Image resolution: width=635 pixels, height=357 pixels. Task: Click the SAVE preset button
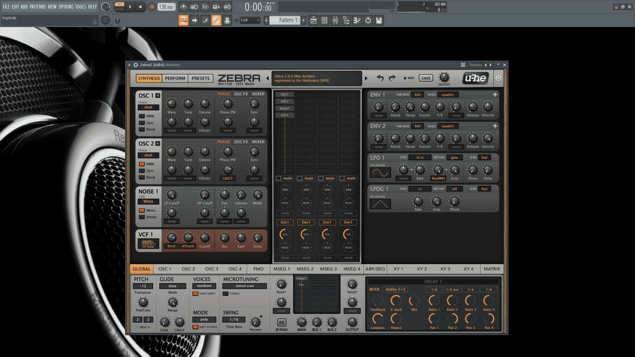(x=426, y=78)
